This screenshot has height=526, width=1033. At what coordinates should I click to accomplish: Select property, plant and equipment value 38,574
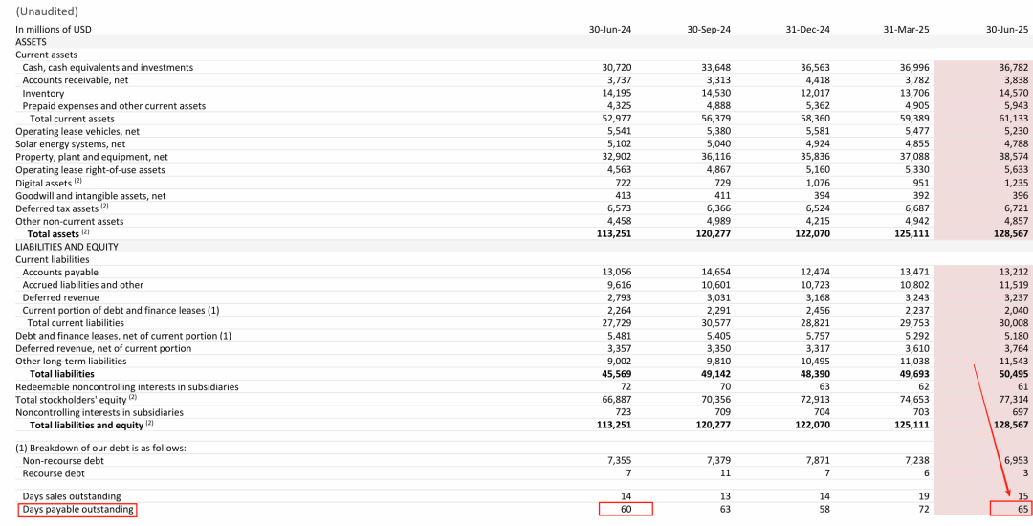click(1013, 157)
